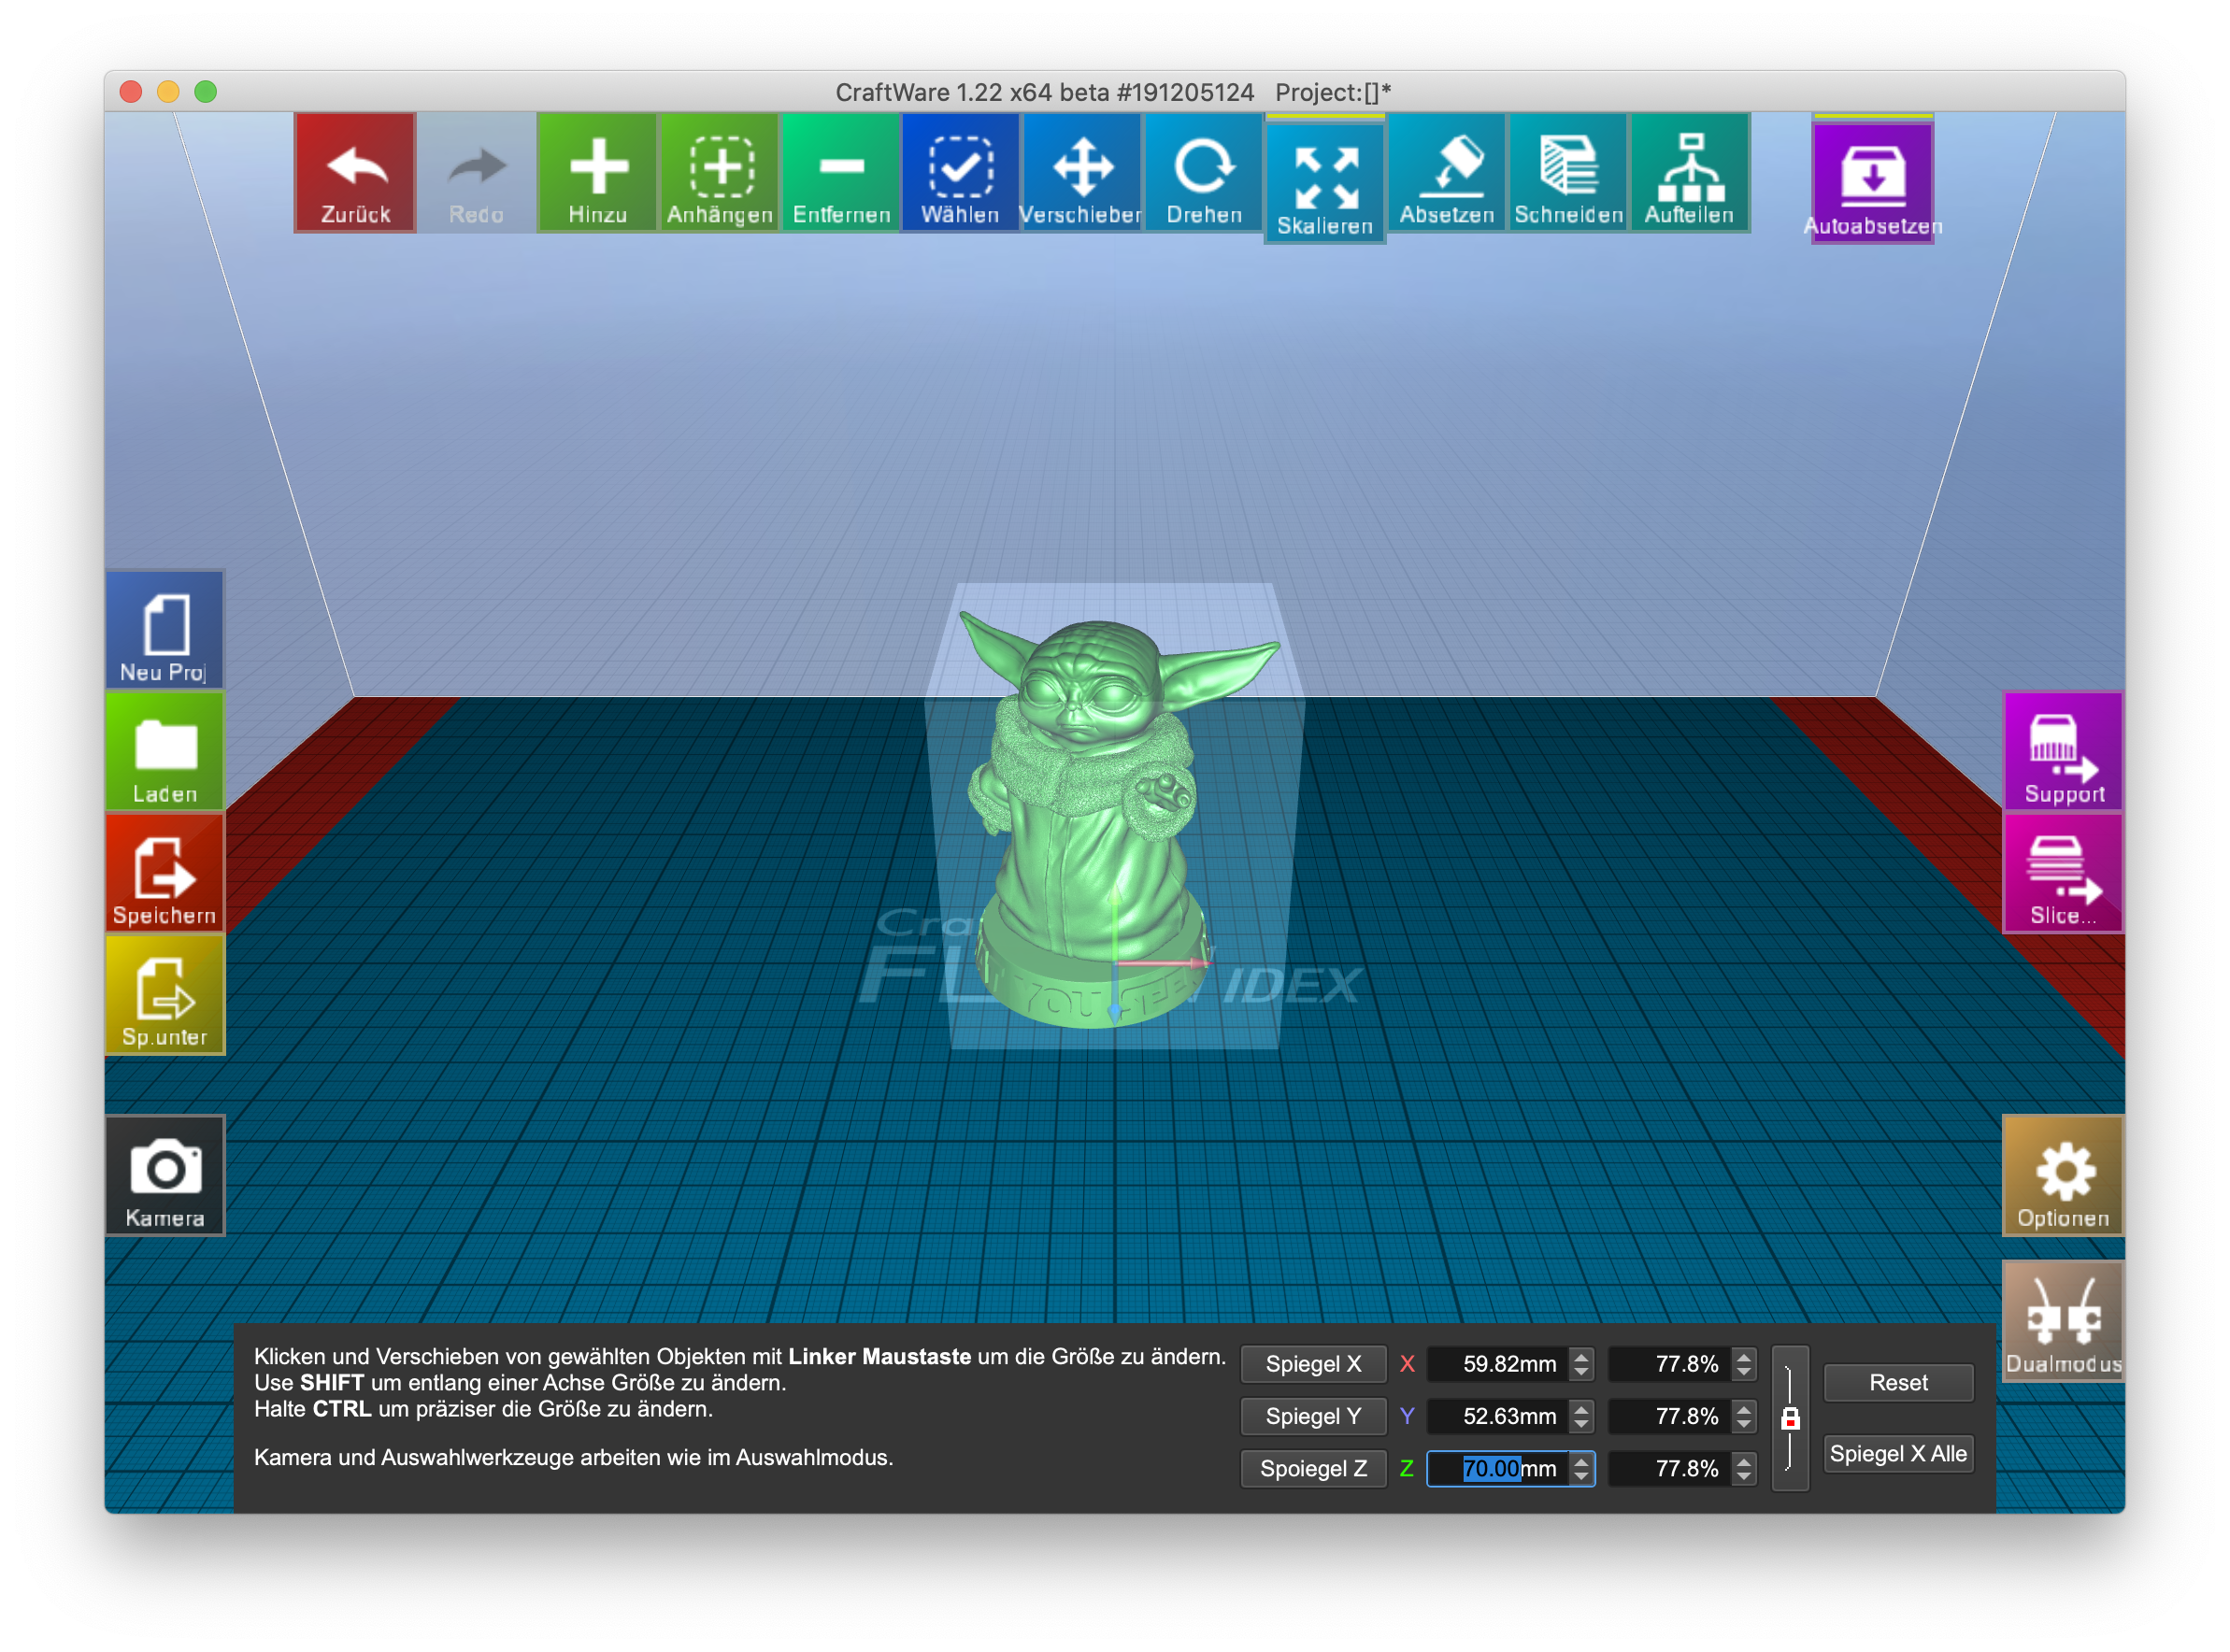Increase the X size stepper
Viewport: 2230px width, 1652px height.
(1581, 1357)
